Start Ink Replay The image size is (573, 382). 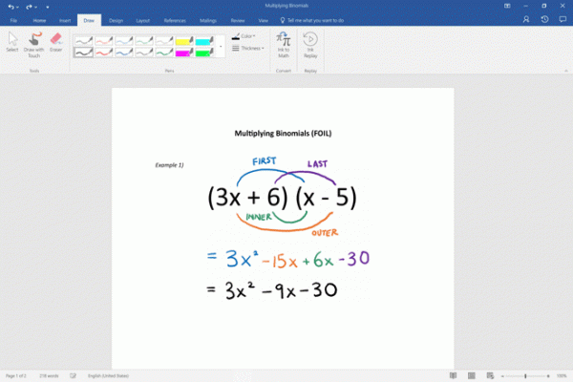pos(310,45)
